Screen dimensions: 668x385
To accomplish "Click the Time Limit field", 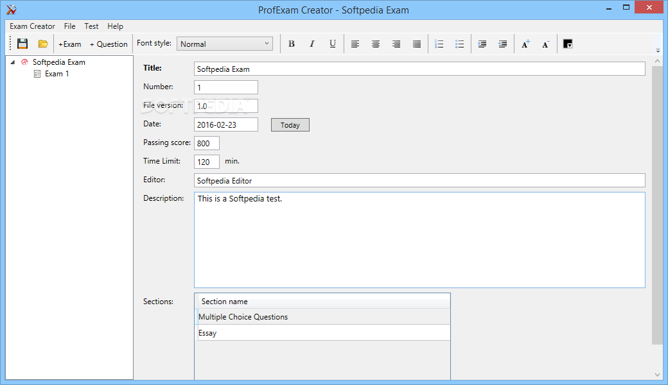I will (207, 162).
